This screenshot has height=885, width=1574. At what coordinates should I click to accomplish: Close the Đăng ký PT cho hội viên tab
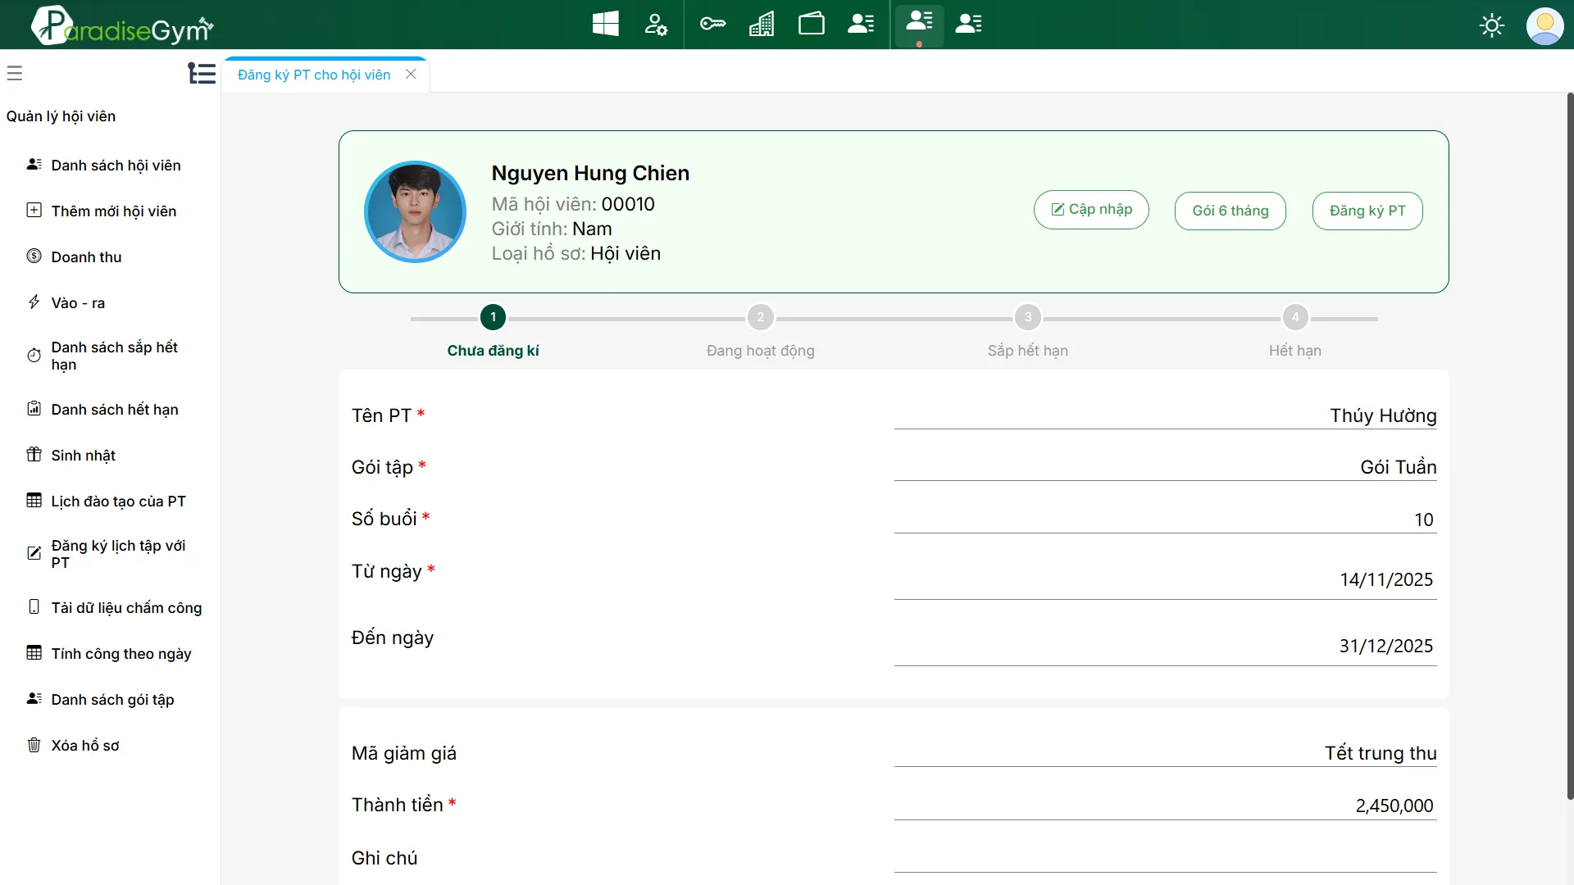coord(411,74)
